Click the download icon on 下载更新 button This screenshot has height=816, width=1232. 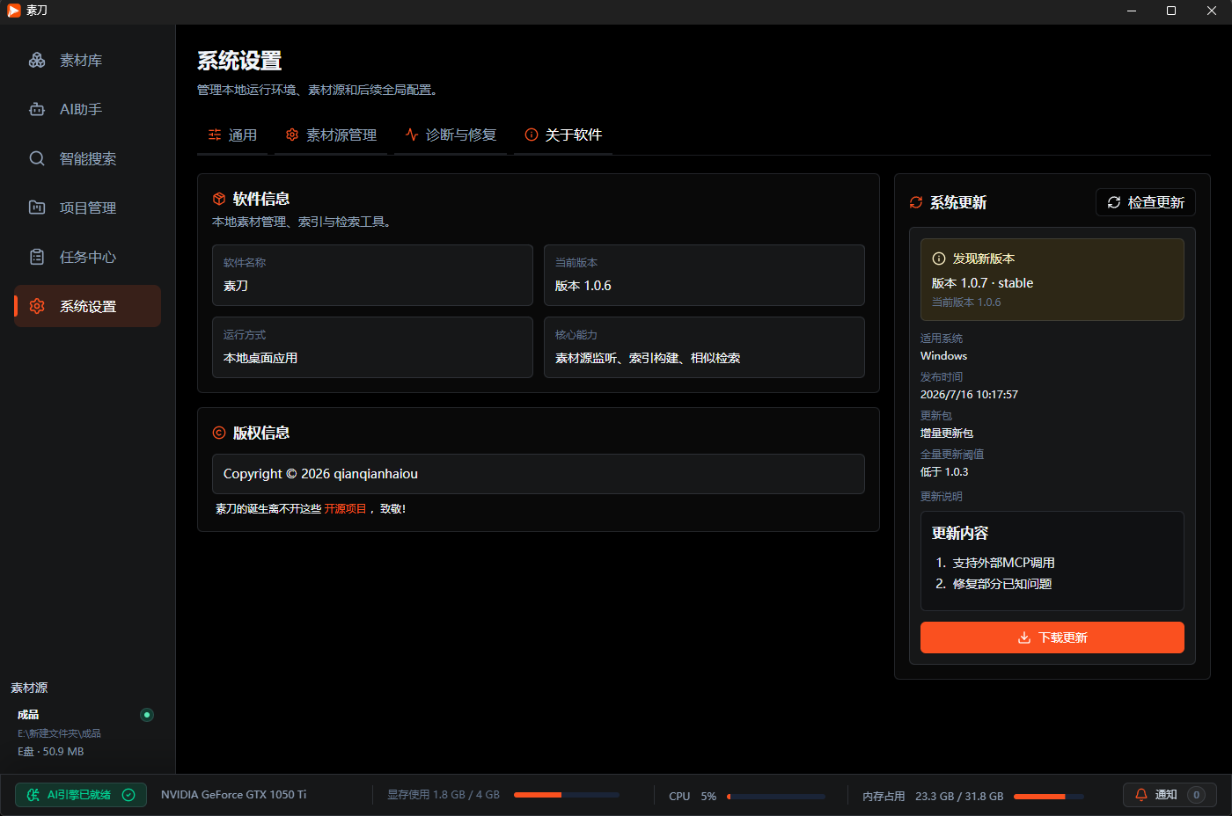point(1024,637)
